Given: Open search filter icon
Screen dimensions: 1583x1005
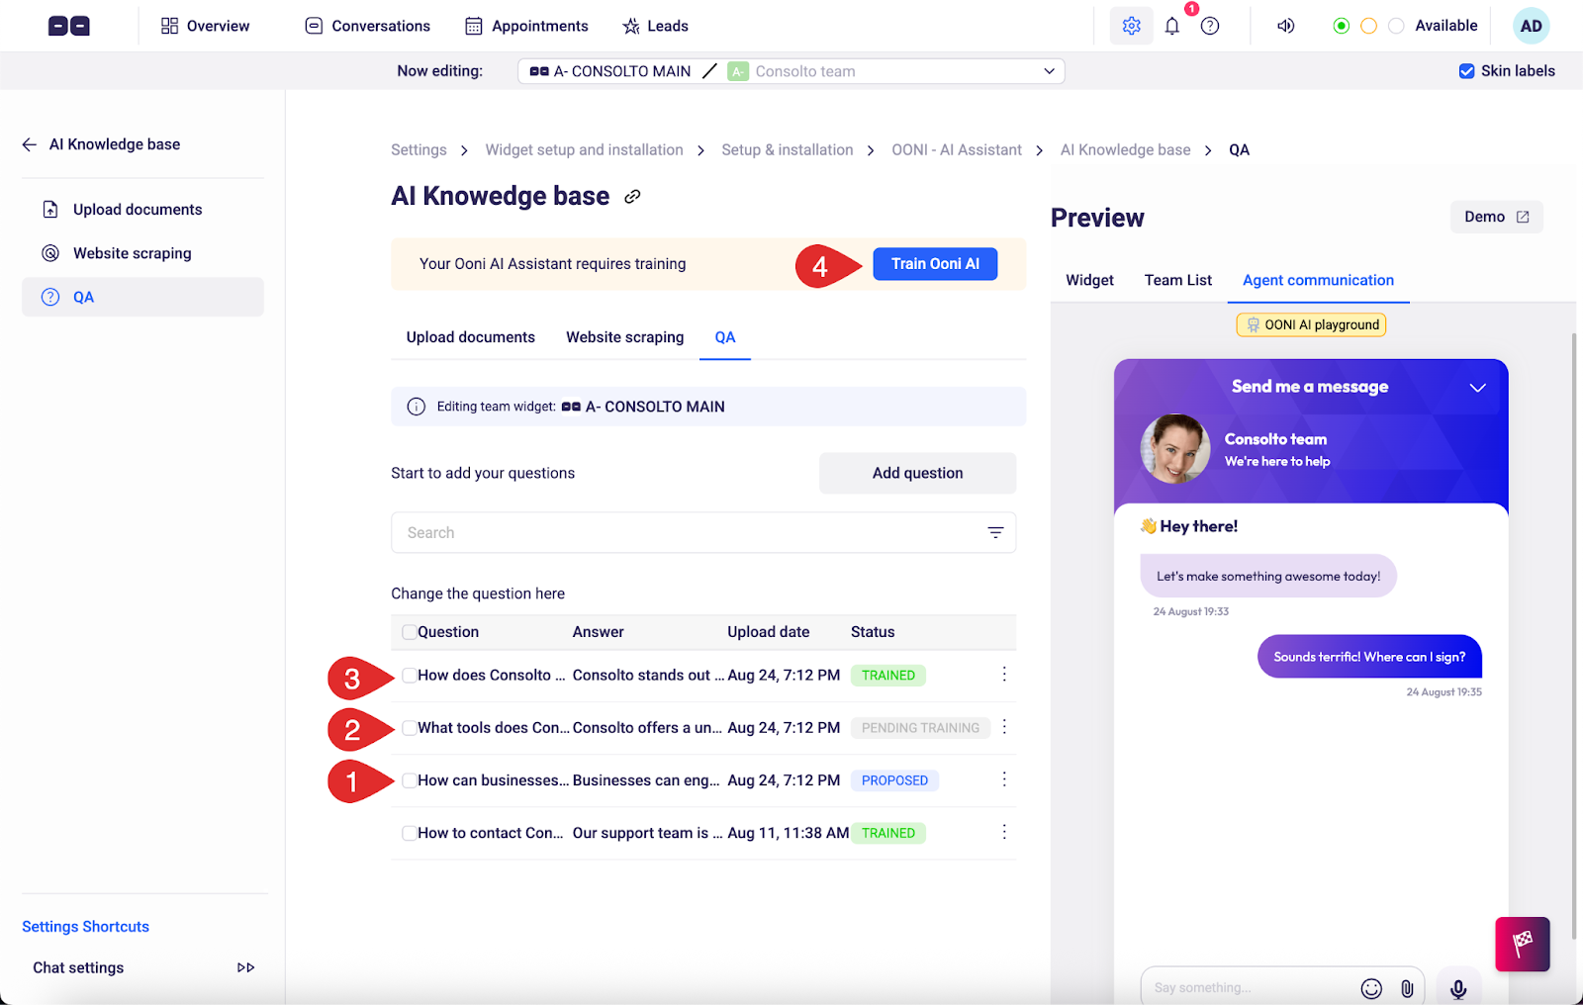Looking at the screenshot, I should [995, 532].
